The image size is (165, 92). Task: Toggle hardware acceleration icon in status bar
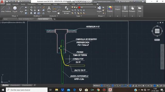click(155, 86)
